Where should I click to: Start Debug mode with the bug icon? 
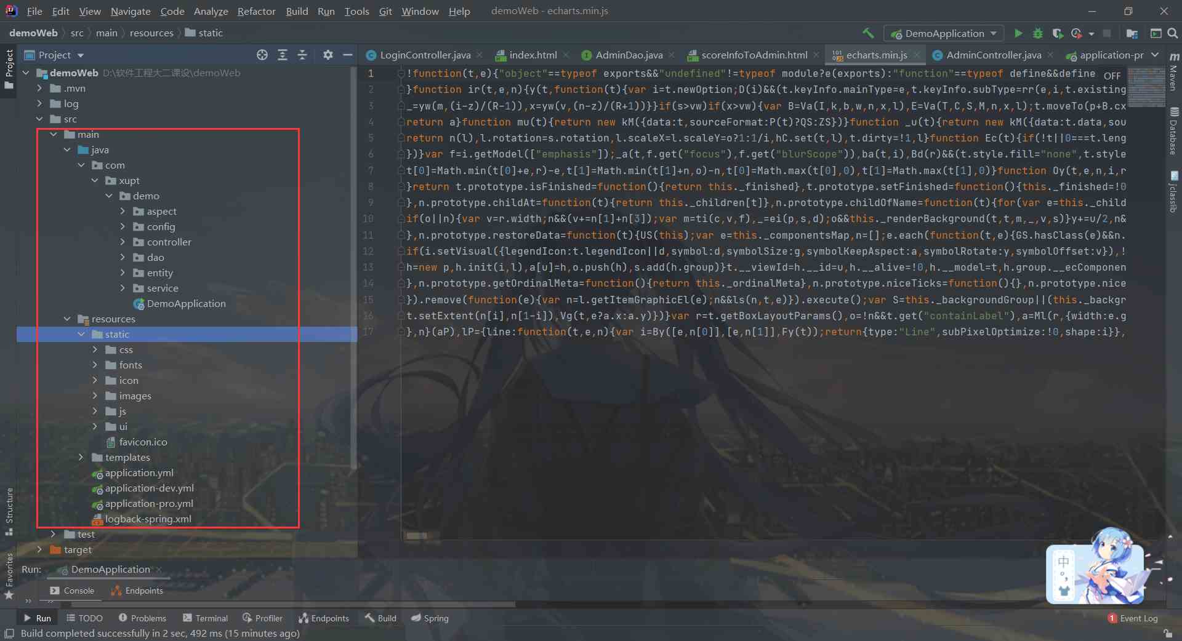click(x=1039, y=33)
